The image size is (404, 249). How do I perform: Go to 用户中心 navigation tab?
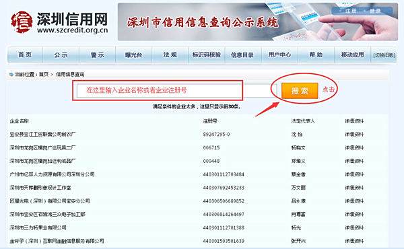click(279, 55)
